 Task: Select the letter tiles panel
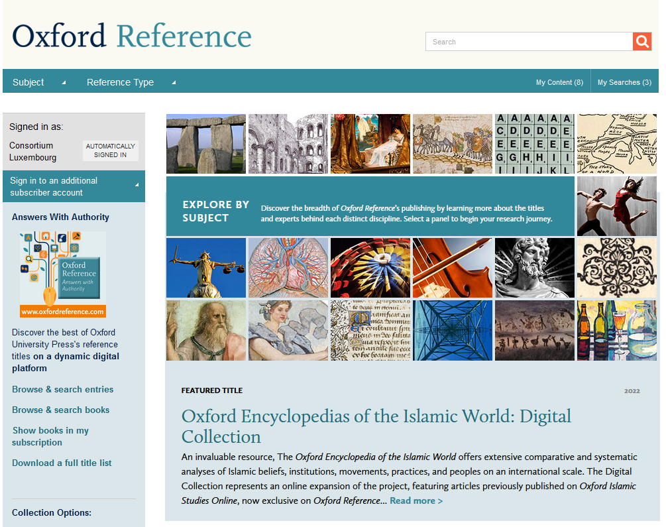[x=535, y=144]
